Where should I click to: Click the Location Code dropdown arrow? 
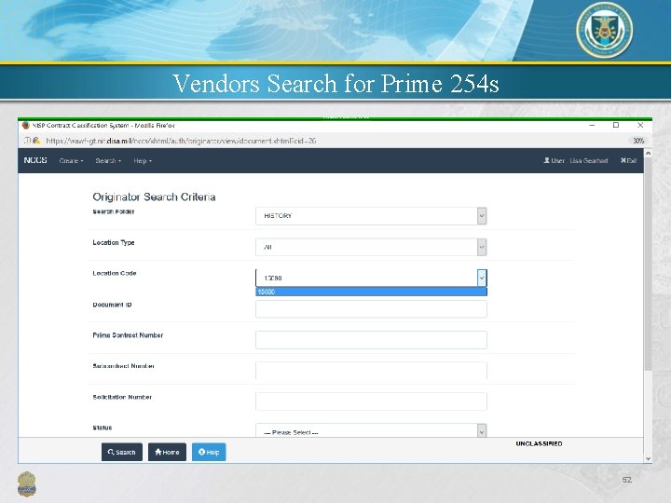coord(482,278)
